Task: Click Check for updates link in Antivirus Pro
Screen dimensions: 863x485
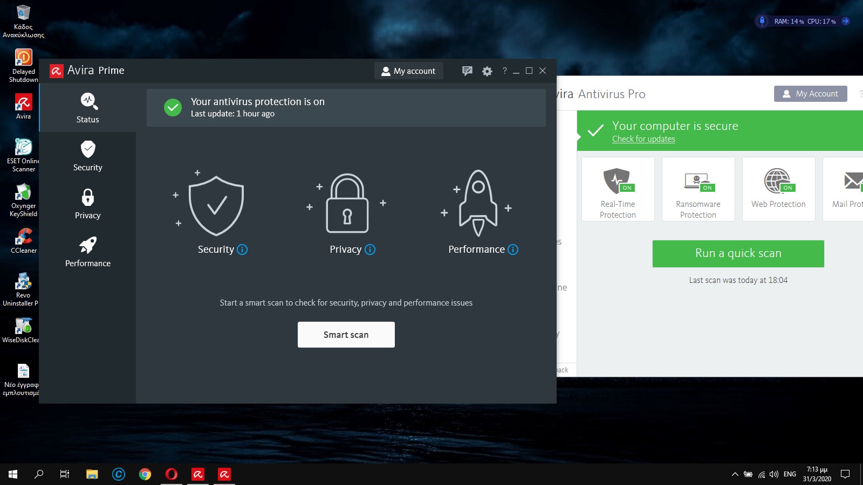Action: [x=643, y=139]
